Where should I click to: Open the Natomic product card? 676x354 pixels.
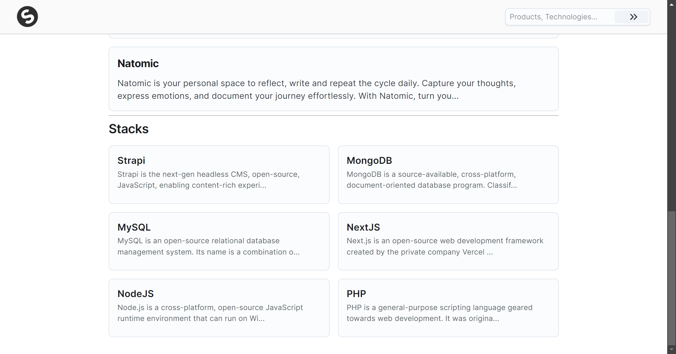333,79
